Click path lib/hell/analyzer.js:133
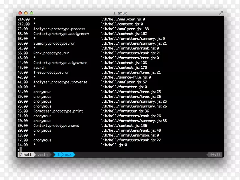Screen dimensions: 240x180 point(125,29)
